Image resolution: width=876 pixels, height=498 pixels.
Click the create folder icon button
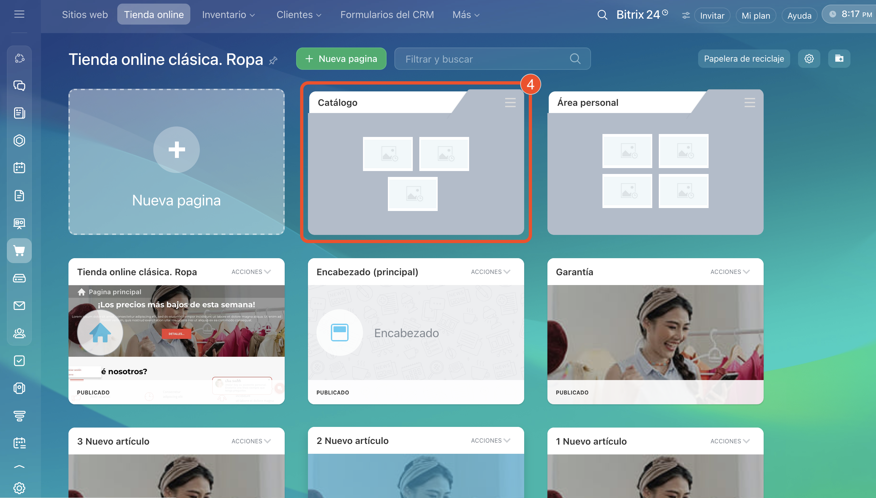pos(839,59)
